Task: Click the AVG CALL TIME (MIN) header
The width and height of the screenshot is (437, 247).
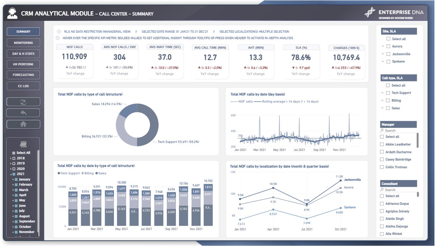Action: (210, 47)
